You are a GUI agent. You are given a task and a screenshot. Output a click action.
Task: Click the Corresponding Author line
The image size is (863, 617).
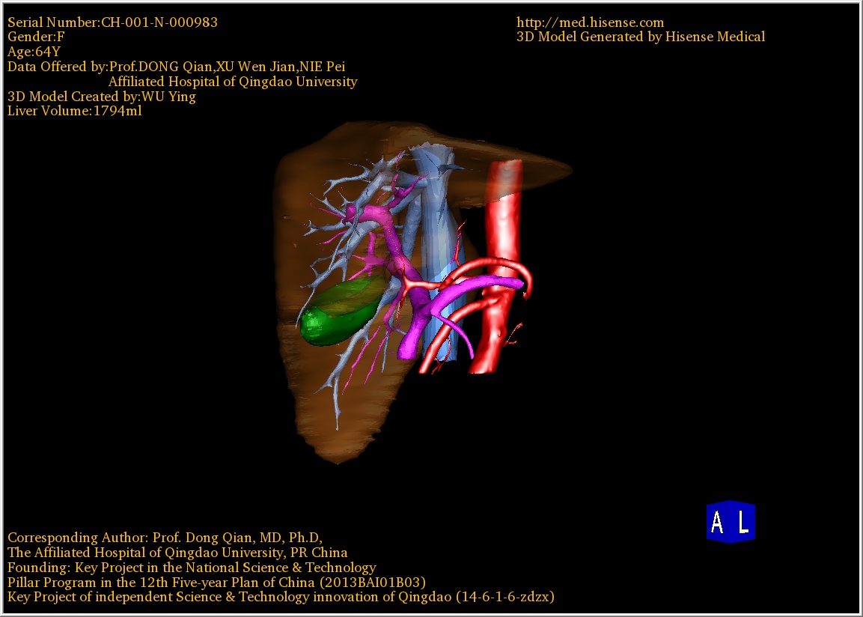tap(165, 537)
